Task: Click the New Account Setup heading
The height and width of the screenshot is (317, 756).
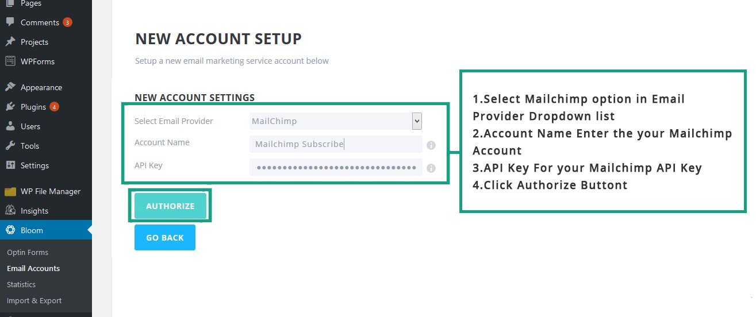Action: coord(218,39)
